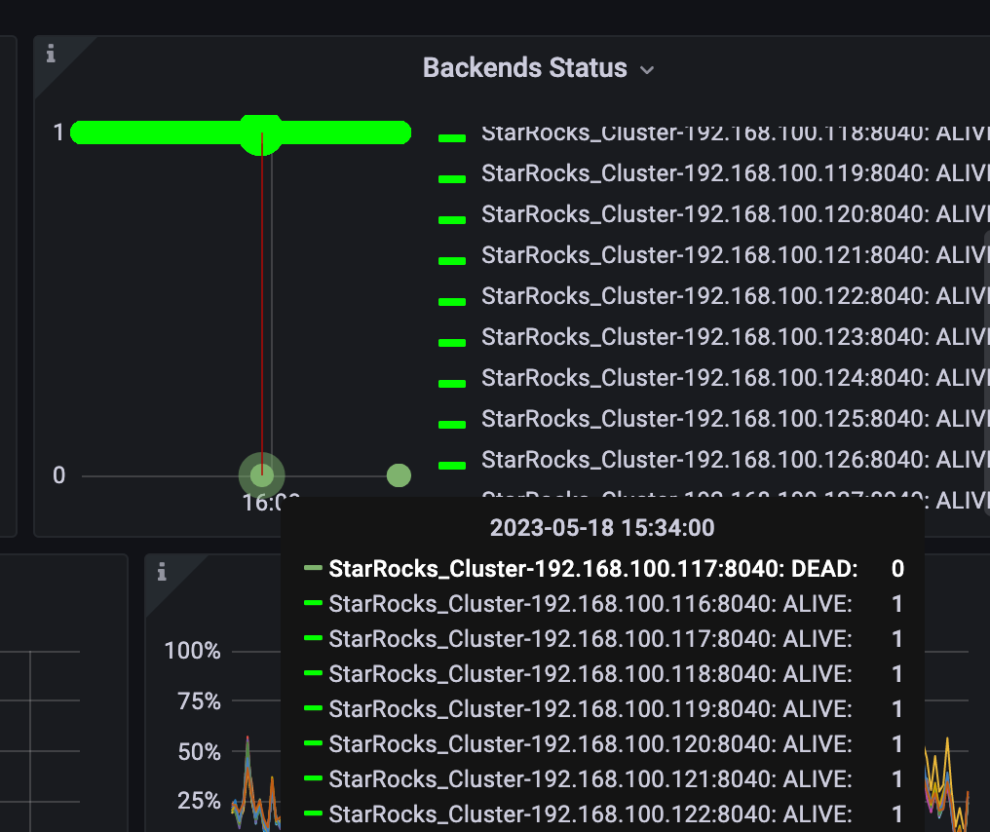990x832 pixels.
Task: Click the tooltip ALIVE row for 192.168.100.122:8040
Action: click(x=603, y=814)
